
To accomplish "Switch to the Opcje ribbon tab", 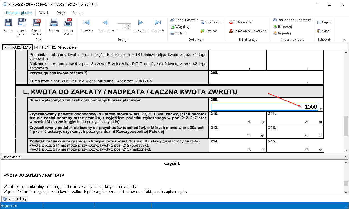I will (x=61, y=13).
